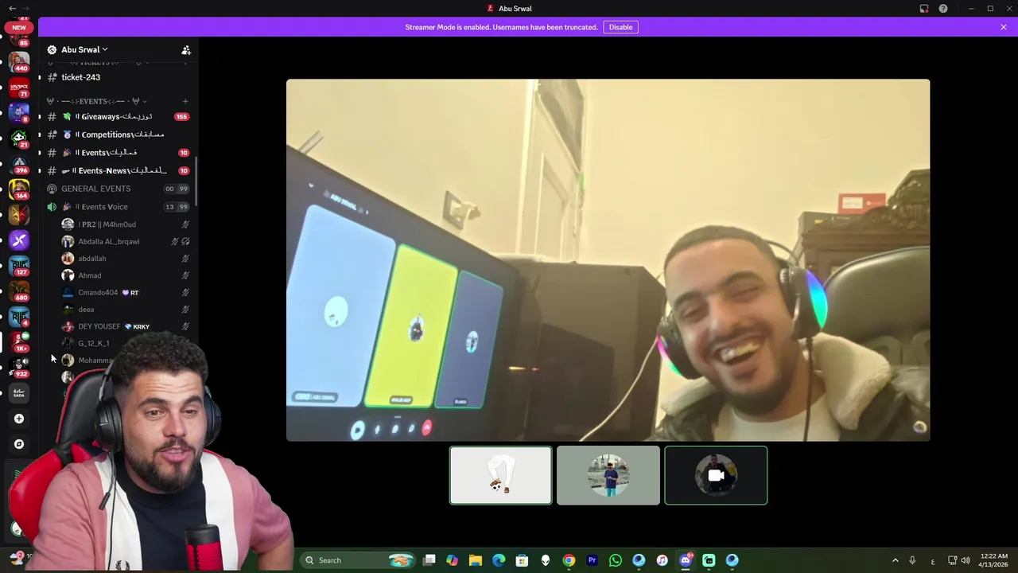Click the channel list scrollbar

point(196,183)
